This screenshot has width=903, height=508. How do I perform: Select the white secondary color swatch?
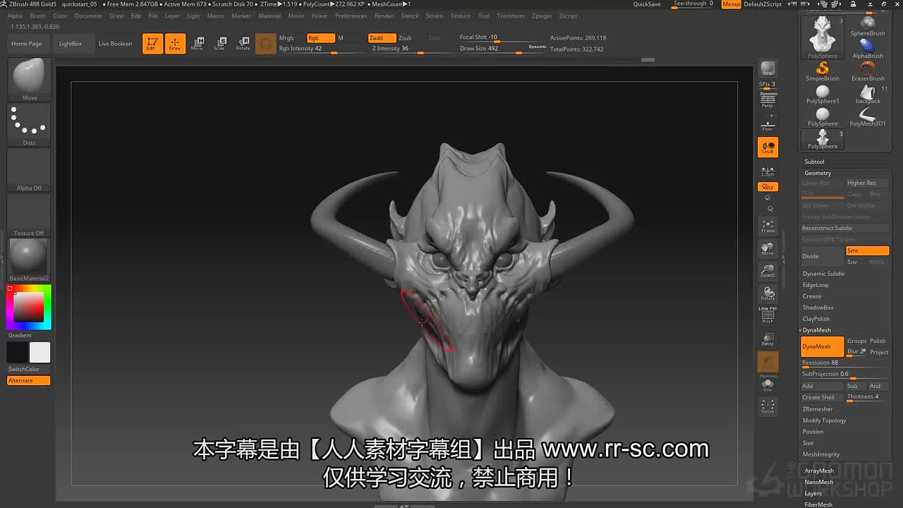click(x=40, y=352)
